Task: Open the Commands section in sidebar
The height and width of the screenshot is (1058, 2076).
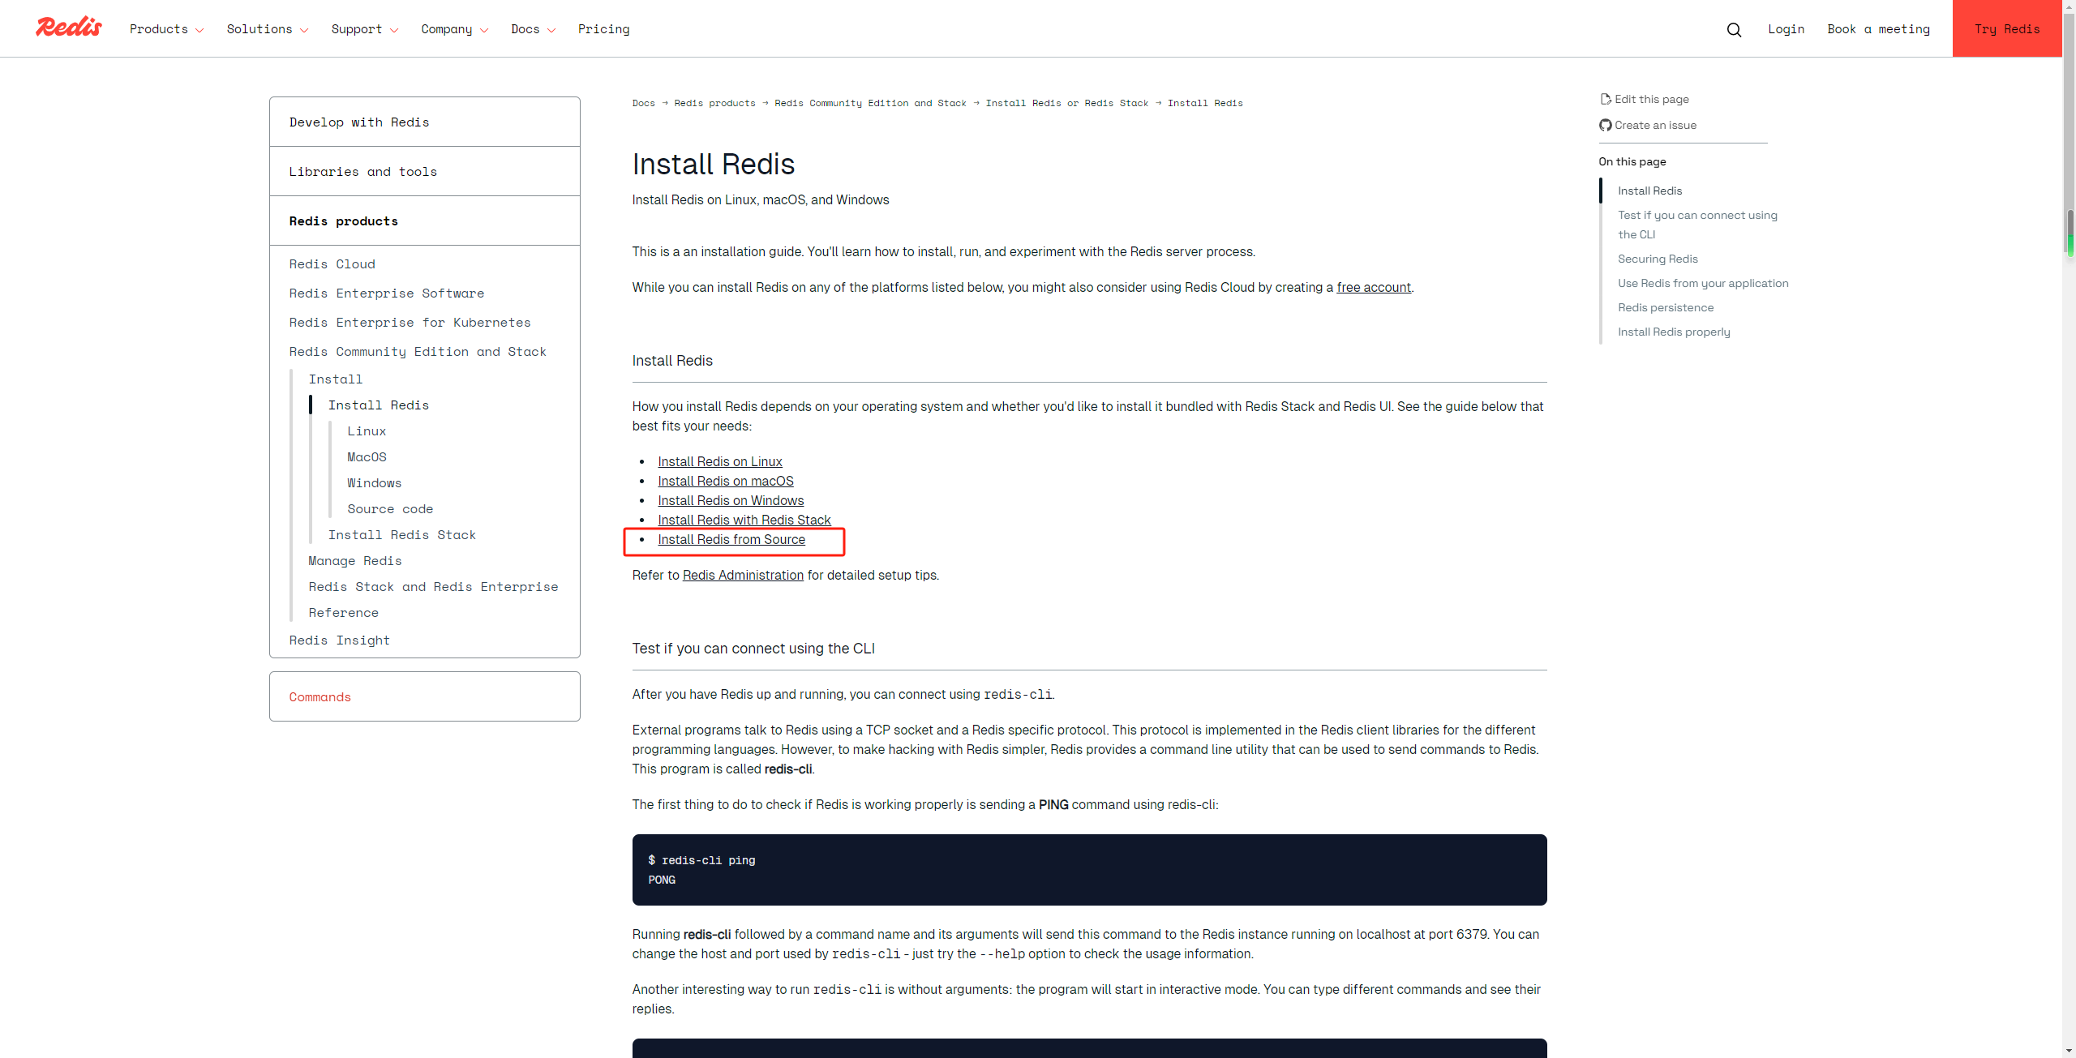Action: (x=320, y=697)
